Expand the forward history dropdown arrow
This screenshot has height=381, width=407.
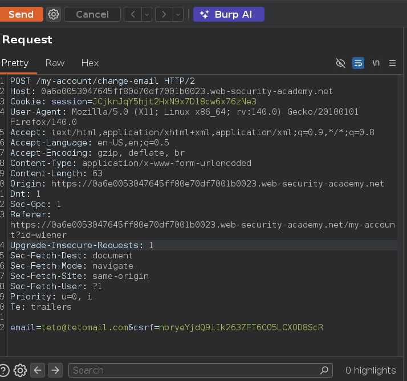tap(178, 14)
